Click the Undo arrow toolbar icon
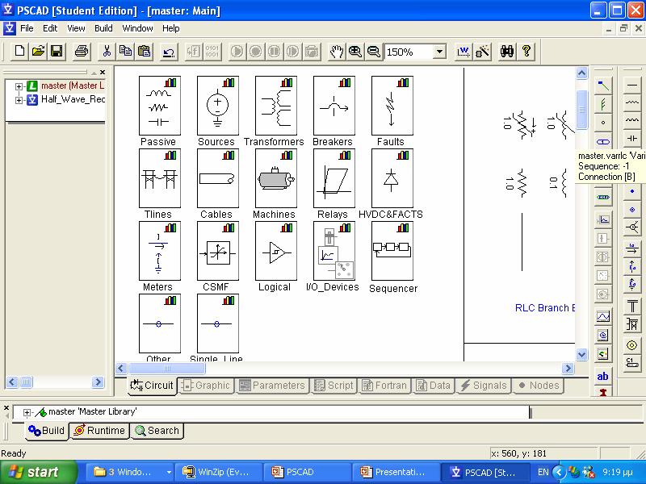The height and width of the screenshot is (484, 646). click(x=169, y=52)
